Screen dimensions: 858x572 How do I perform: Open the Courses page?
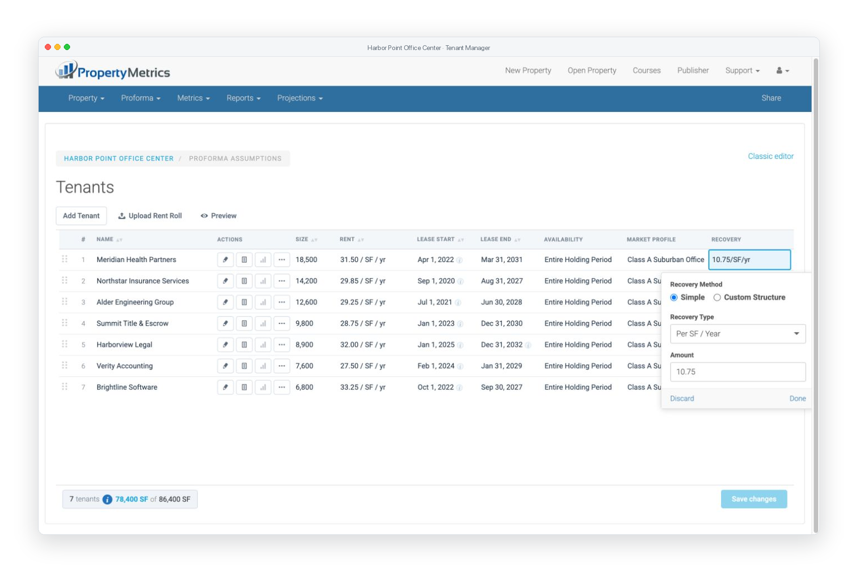[646, 71]
